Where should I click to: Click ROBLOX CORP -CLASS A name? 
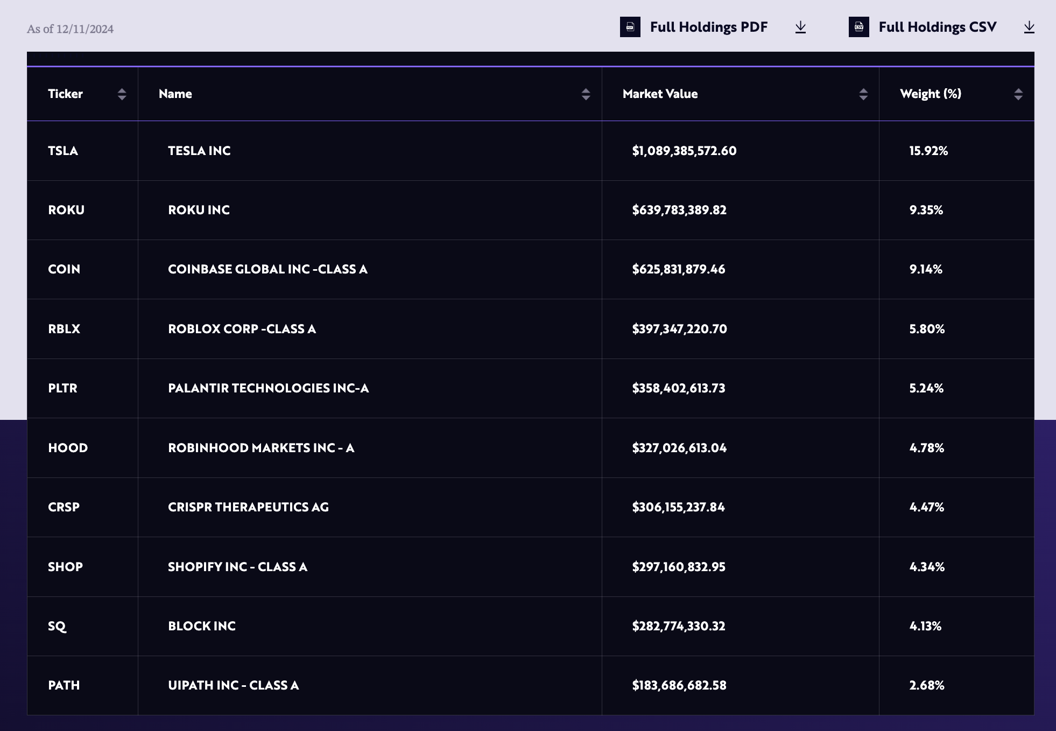242,329
